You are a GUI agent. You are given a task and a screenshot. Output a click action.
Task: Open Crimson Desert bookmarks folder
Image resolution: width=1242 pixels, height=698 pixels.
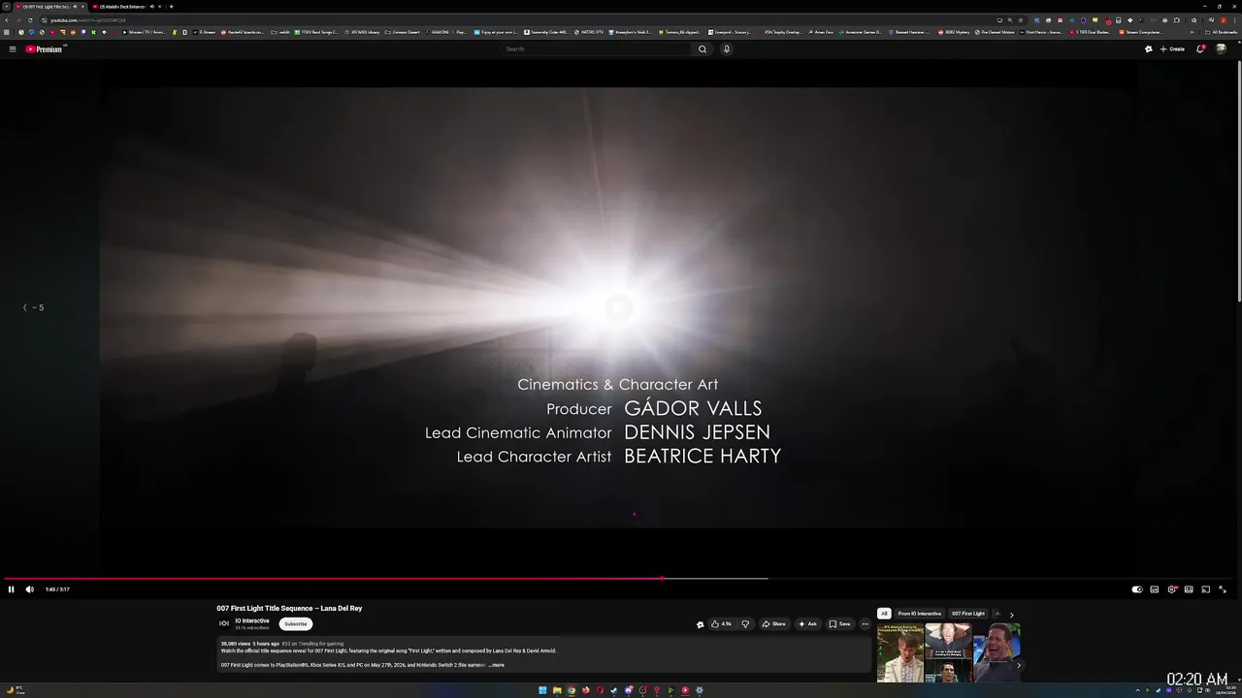point(403,32)
